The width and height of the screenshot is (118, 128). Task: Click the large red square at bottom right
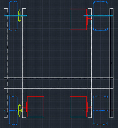tap(78, 107)
